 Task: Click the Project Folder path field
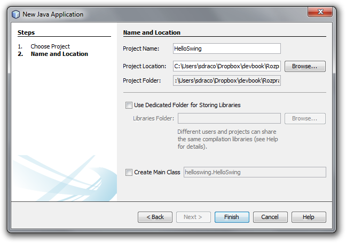(227, 80)
